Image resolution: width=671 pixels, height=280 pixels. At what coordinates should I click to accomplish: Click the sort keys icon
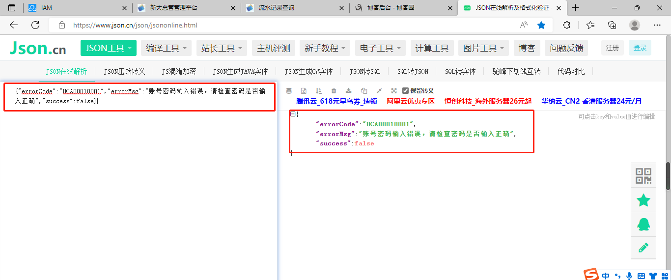point(319,91)
